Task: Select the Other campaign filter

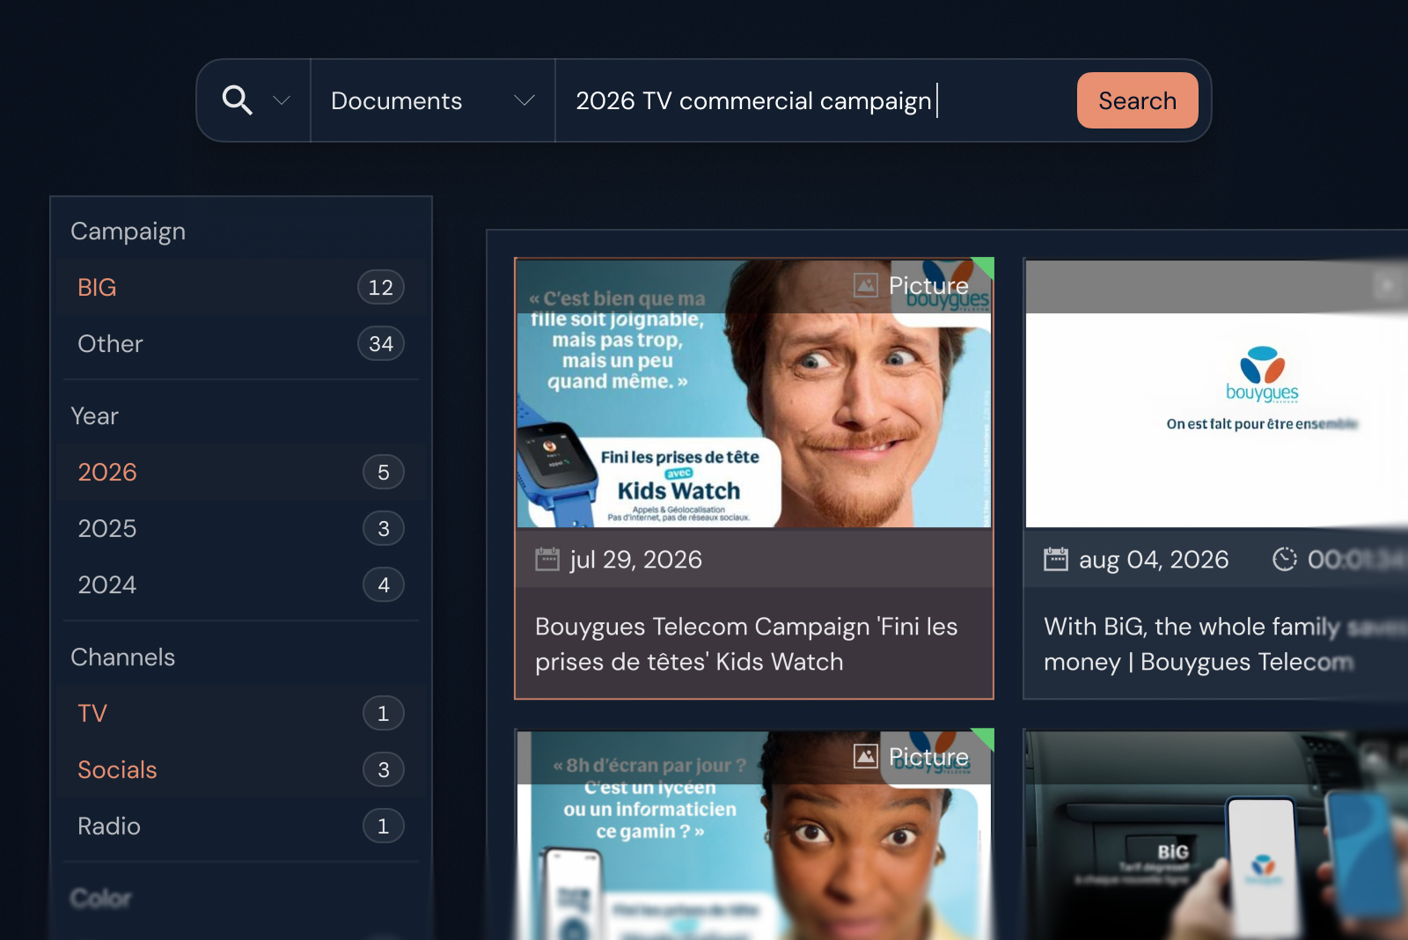Action: click(x=239, y=343)
